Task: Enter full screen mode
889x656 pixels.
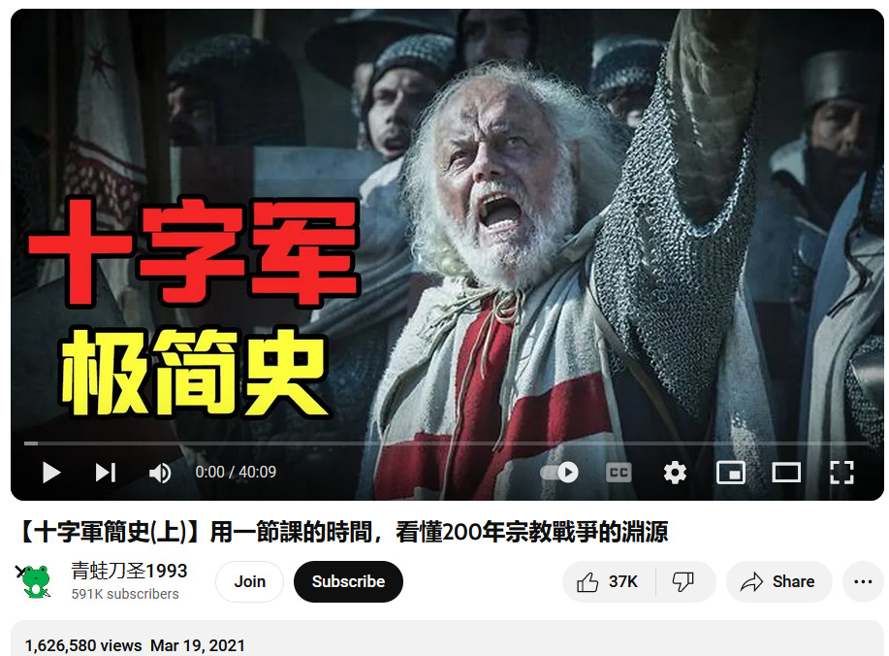Action: click(841, 473)
